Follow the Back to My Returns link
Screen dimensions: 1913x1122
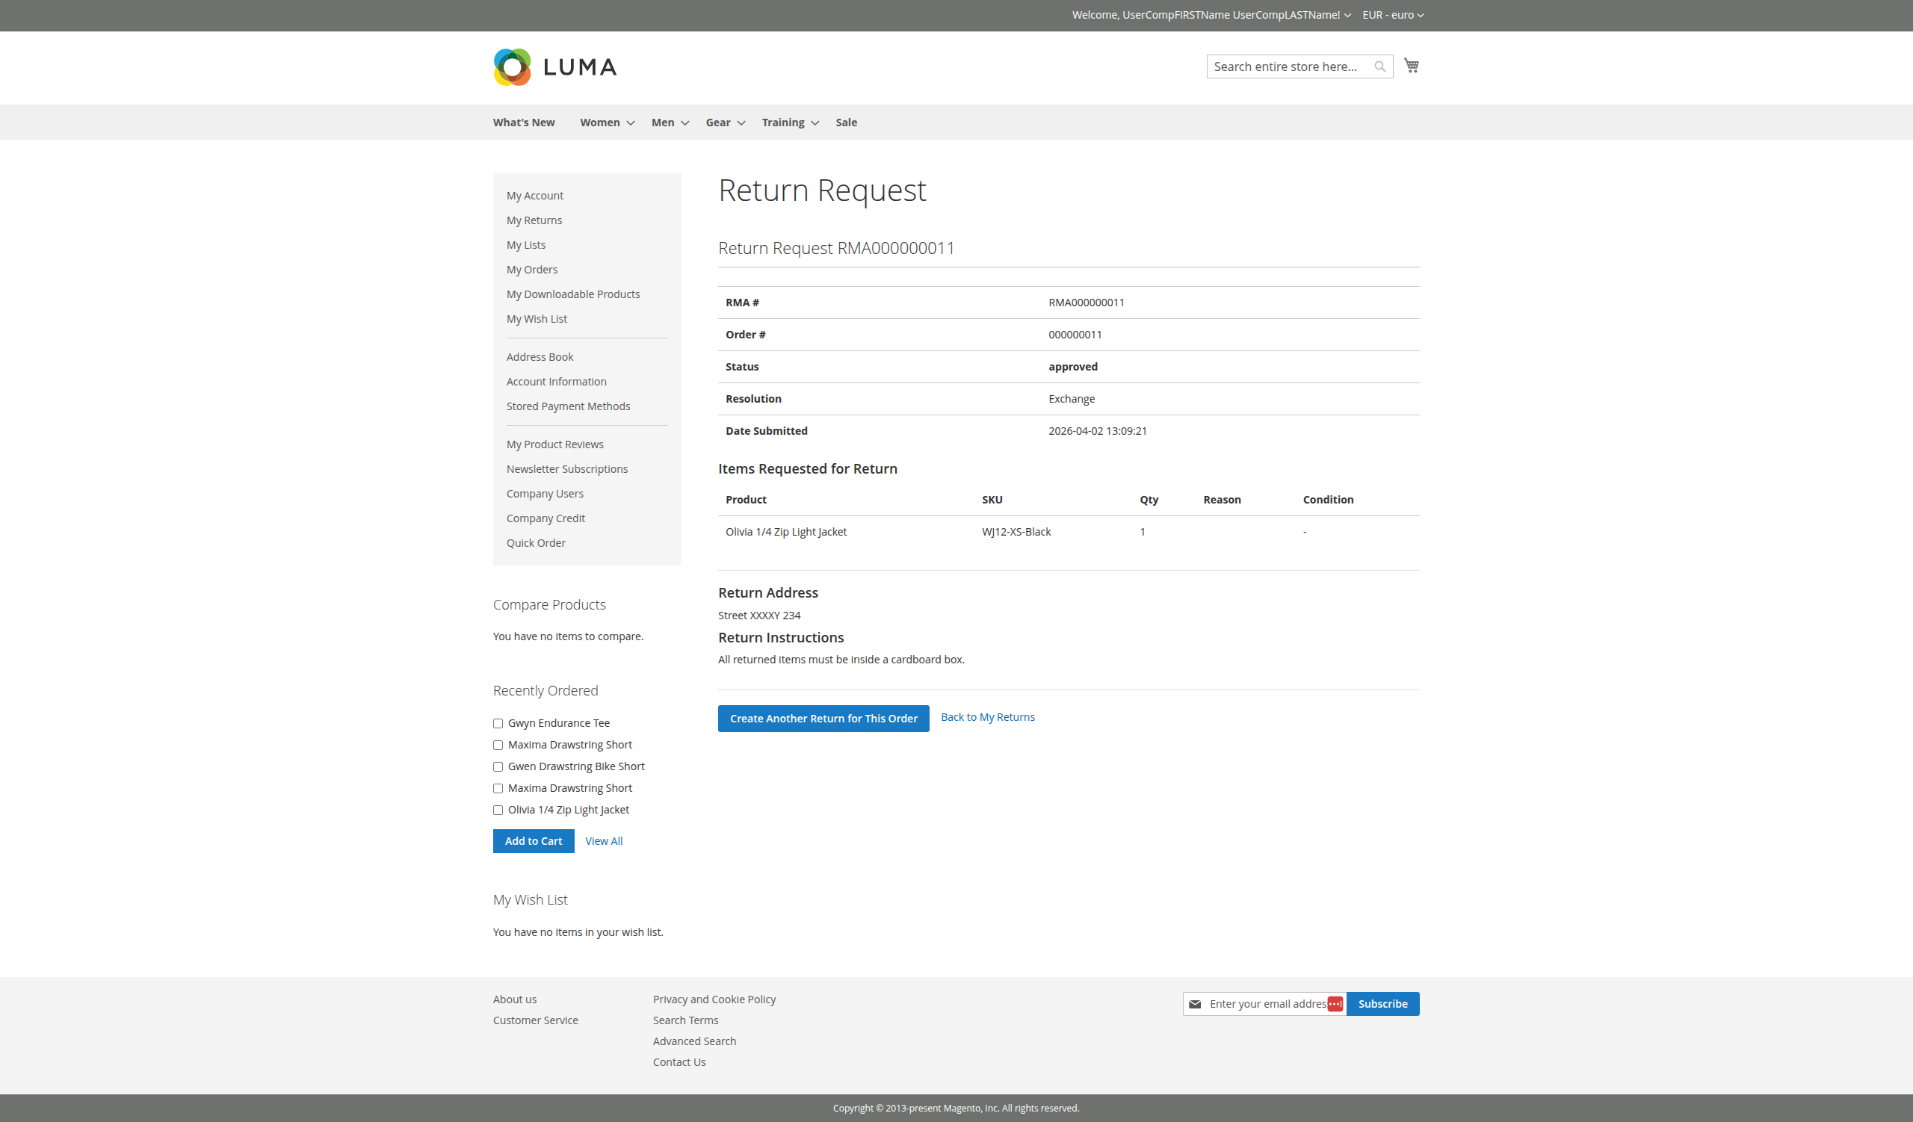pyautogui.click(x=987, y=717)
